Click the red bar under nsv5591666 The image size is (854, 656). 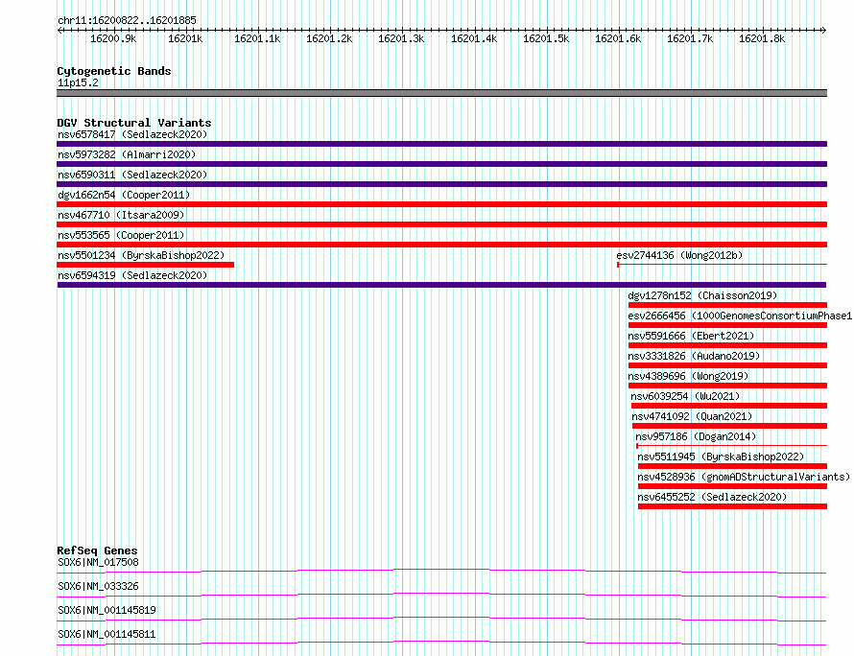(x=727, y=345)
